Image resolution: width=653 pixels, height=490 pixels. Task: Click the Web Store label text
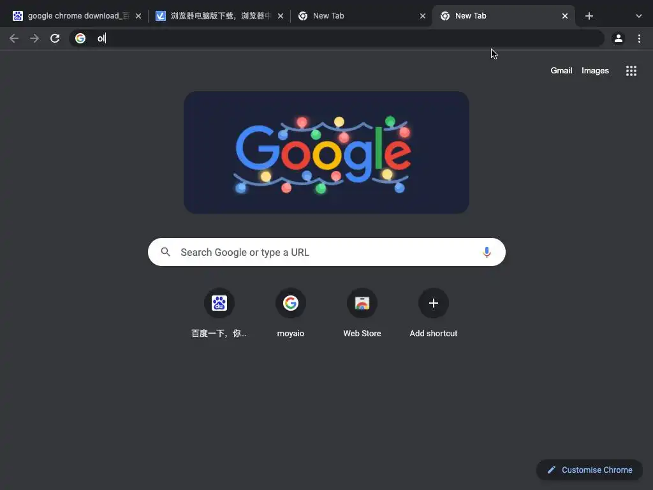click(x=362, y=333)
